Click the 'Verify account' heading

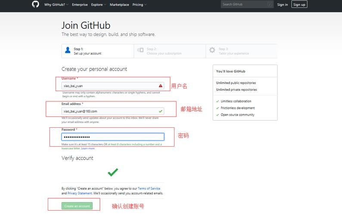tap(78, 158)
